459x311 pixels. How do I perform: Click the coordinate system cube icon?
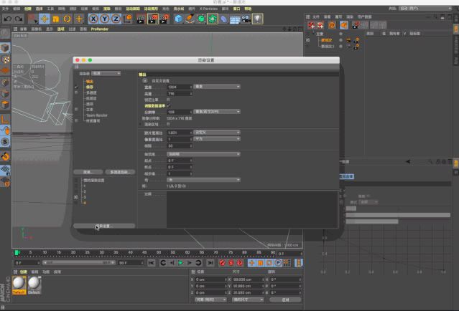[128, 19]
